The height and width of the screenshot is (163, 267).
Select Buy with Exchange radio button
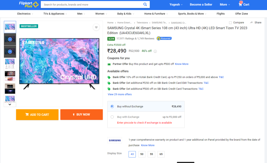point(112,117)
